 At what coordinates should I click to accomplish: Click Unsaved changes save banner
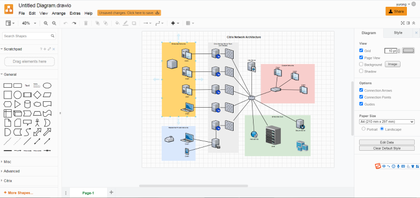(129, 13)
